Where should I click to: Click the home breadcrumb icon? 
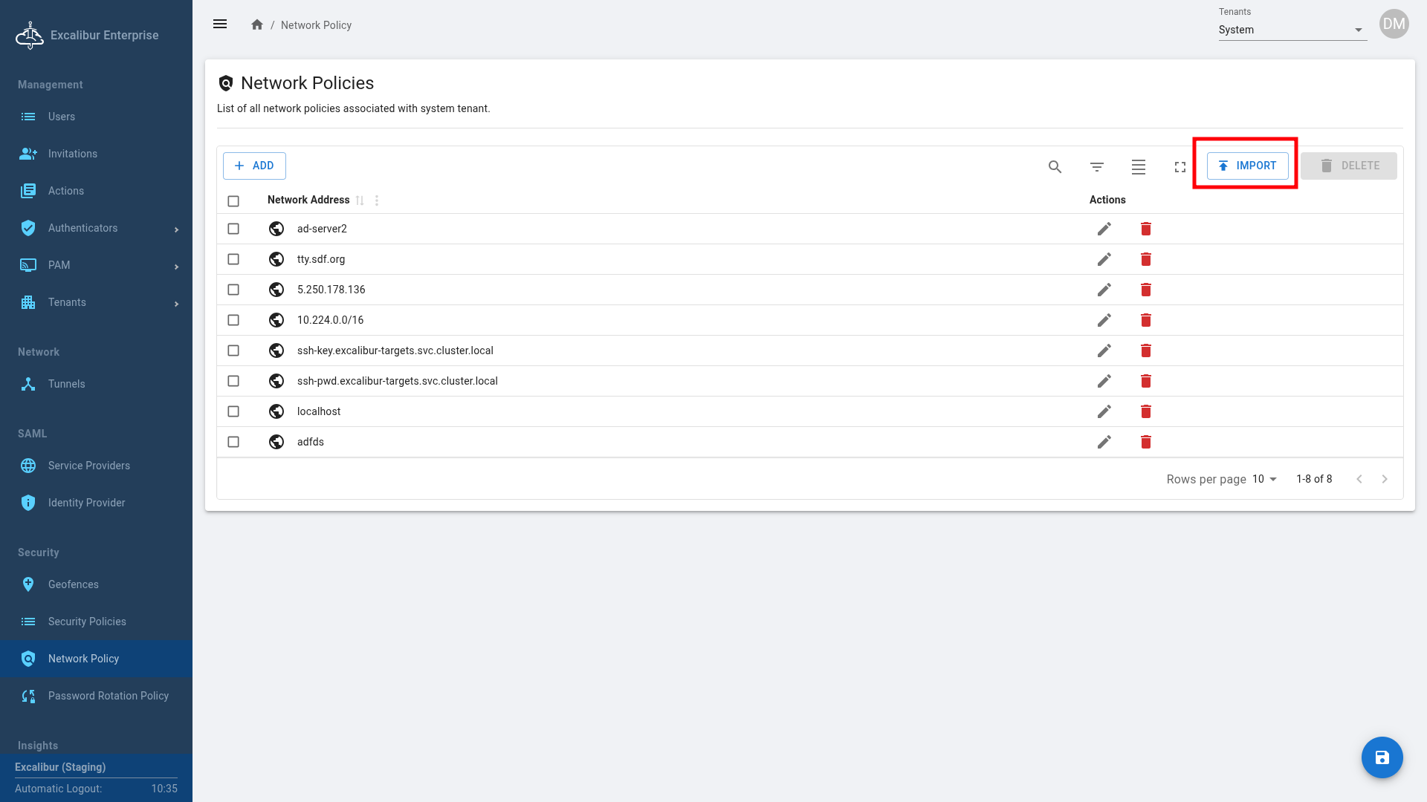click(257, 25)
